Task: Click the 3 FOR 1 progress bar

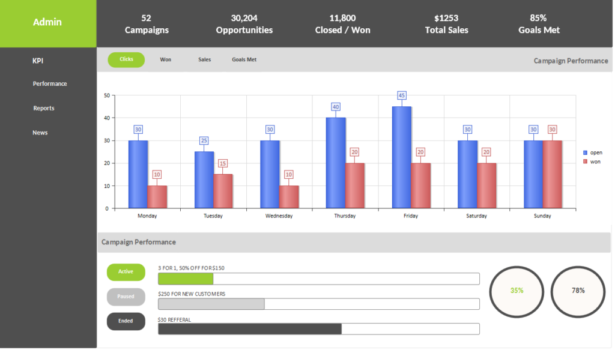Action: pyautogui.click(x=318, y=279)
